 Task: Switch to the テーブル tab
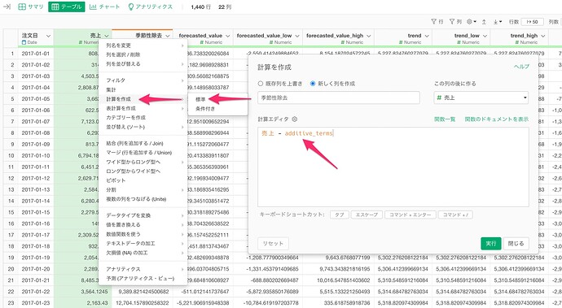(67, 7)
